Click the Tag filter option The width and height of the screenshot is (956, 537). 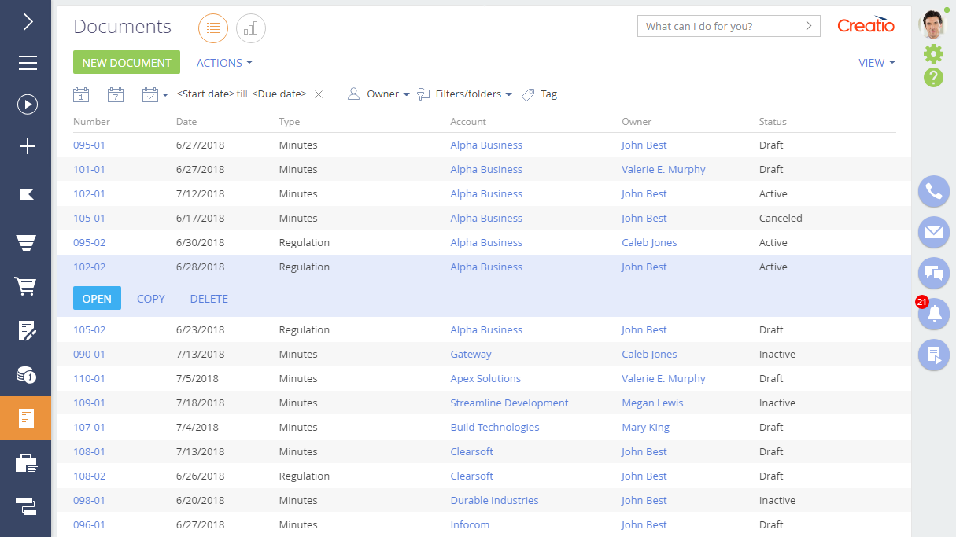pos(540,94)
